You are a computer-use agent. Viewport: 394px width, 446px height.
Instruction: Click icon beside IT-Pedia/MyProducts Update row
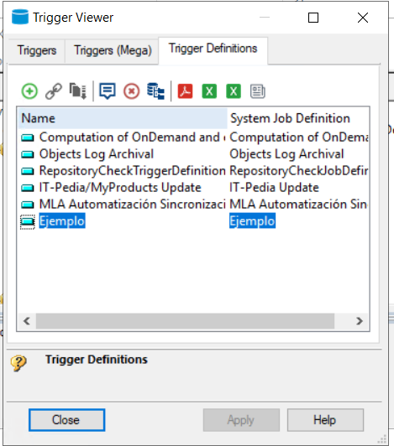click(x=28, y=188)
